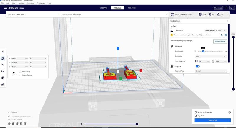
Task: Click the support On icon in header
Action: click(210, 14)
